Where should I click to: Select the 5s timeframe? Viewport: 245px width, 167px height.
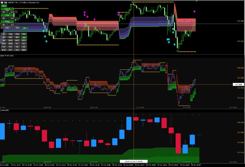point(4,34)
